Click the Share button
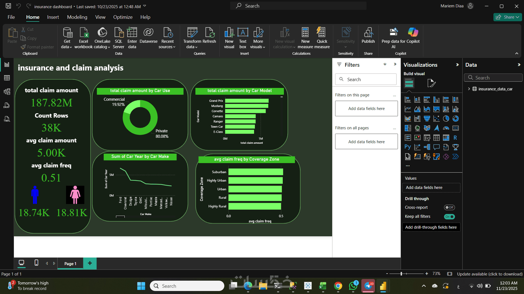Viewport: 524px width, 294px height. click(x=507, y=17)
